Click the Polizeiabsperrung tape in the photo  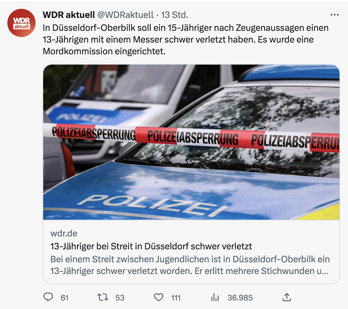point(191,137)
